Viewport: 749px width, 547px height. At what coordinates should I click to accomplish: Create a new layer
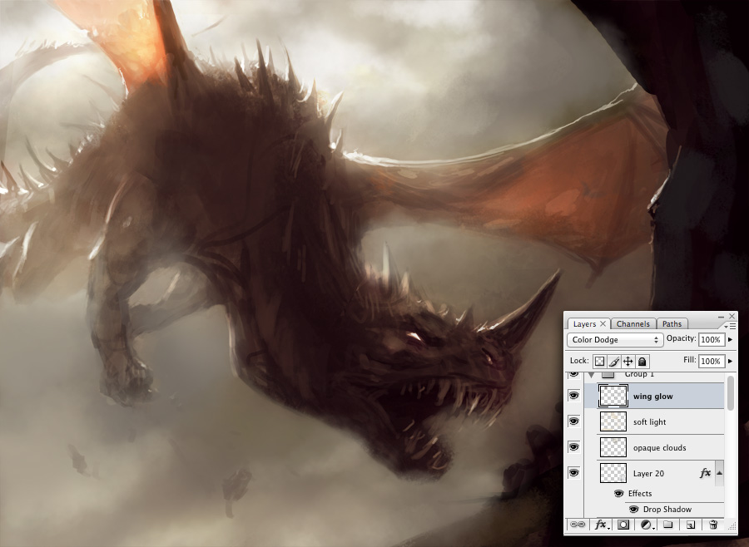(x=690, y=525)
